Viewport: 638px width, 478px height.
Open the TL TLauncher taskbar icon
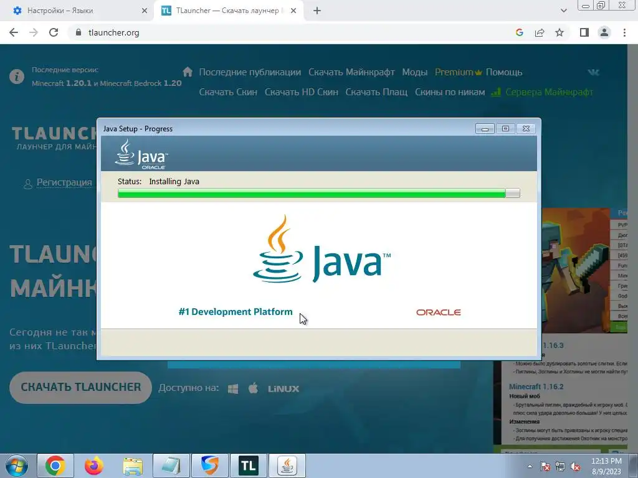coord(248,466)
